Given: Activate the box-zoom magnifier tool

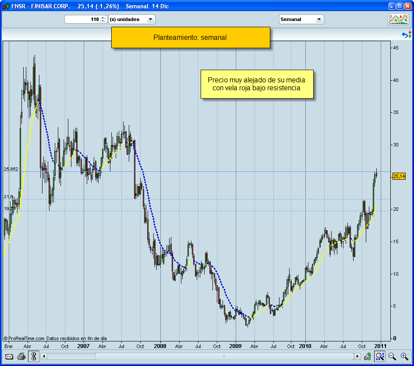Looking at the screenshot, I should (x=379, y=357).
